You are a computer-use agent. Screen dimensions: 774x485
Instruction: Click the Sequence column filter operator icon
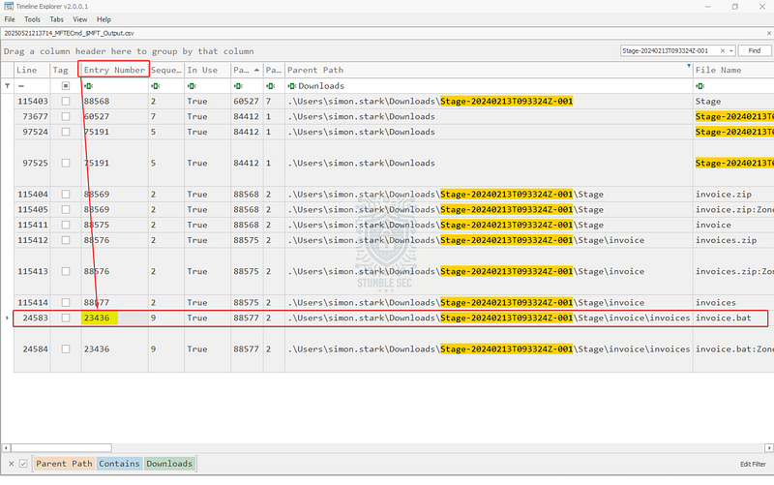[x=156, y=86]
